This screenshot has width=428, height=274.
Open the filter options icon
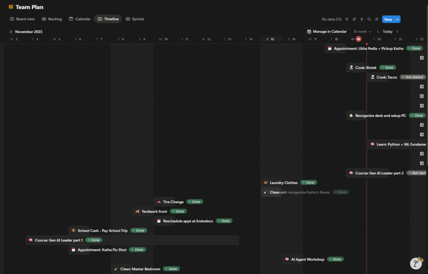click(346, 19)
